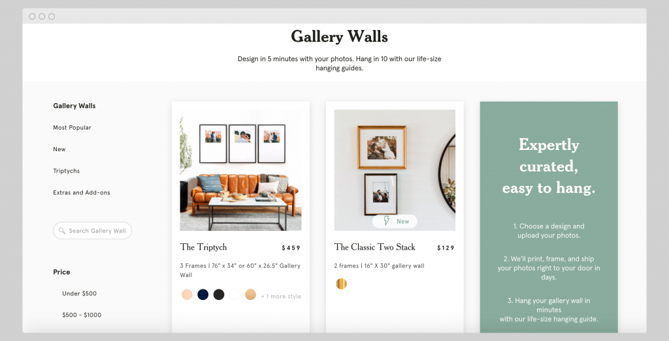This screenshot has width=669, height=341.
Task: Click the magnifier icon in search field
Action: 62,230
